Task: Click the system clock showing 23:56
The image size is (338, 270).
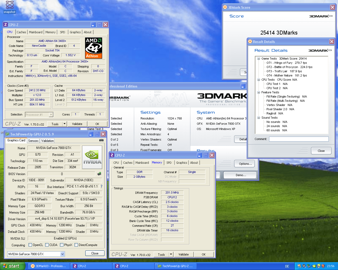Action: pos(331,266)
